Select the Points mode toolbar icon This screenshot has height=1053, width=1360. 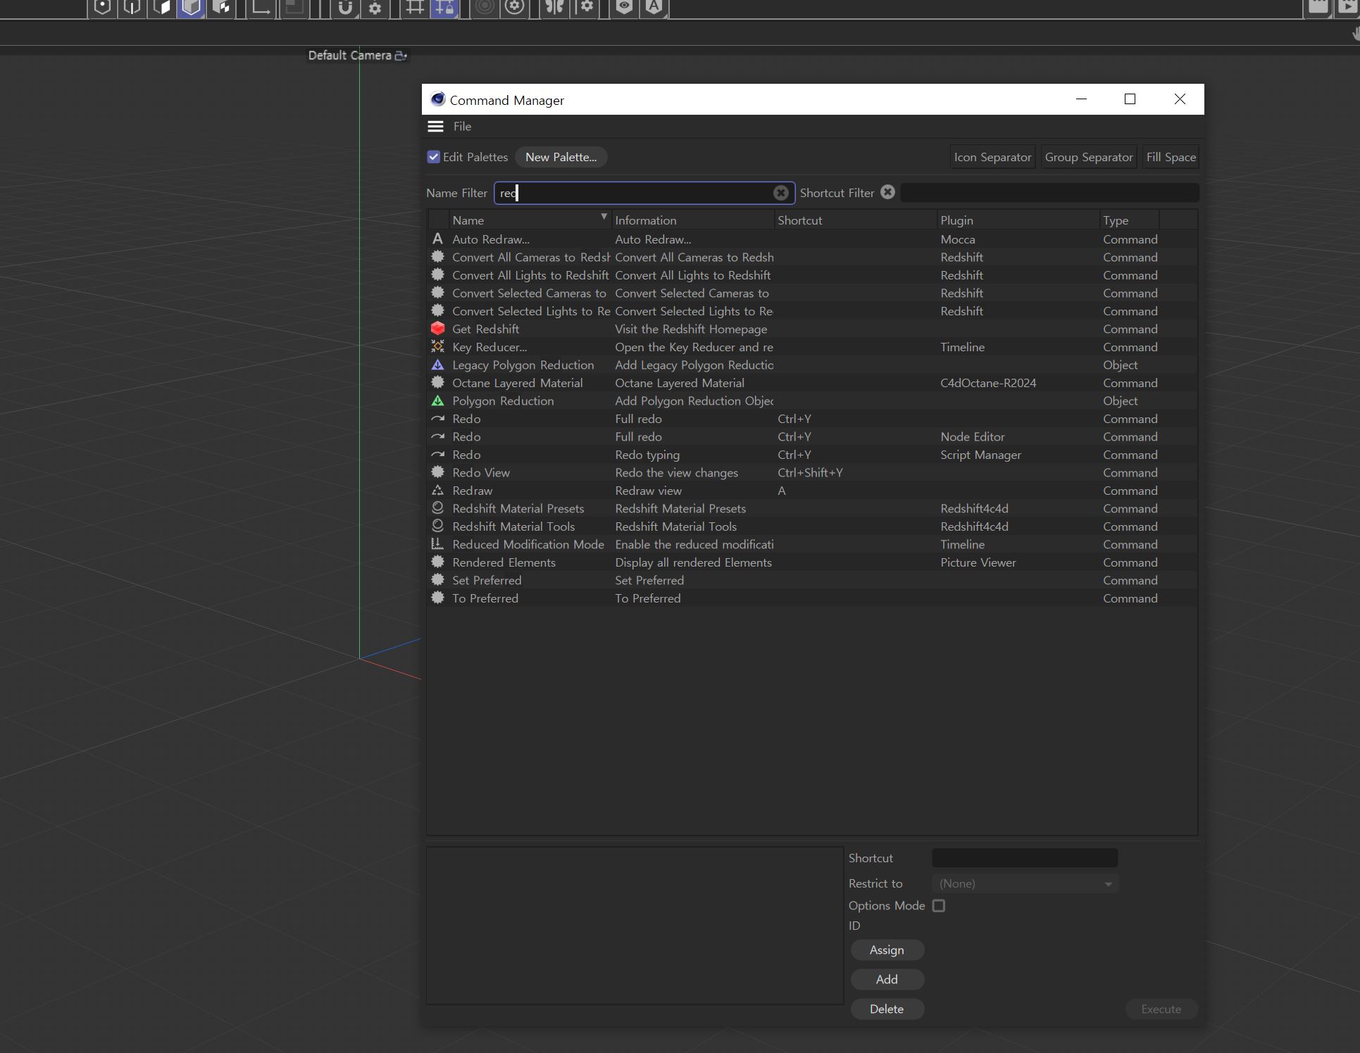point(103,8)
